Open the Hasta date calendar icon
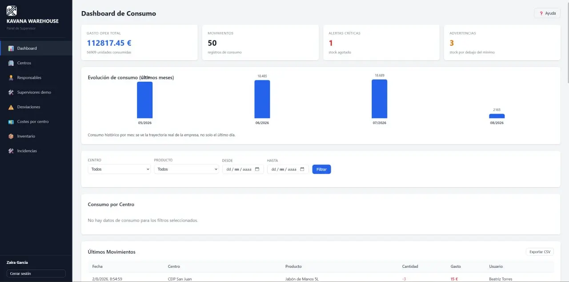 click(x=302, y=169)
